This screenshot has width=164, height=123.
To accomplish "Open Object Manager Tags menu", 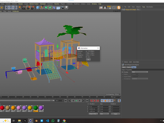I will [143, 7].
